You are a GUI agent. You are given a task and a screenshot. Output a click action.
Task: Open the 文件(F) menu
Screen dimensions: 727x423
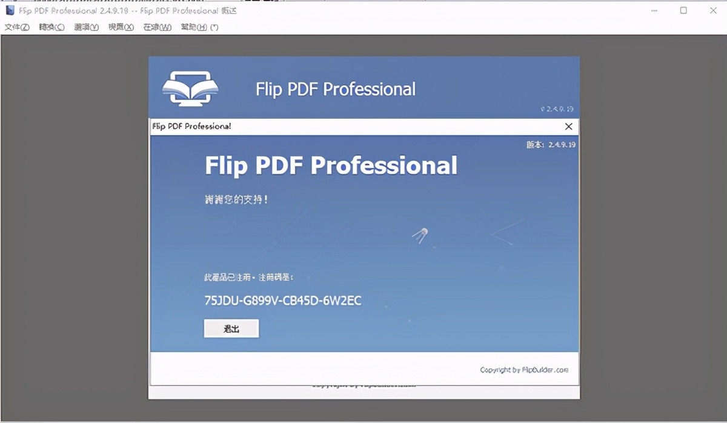pyautogui.click(x=16, y=27)
